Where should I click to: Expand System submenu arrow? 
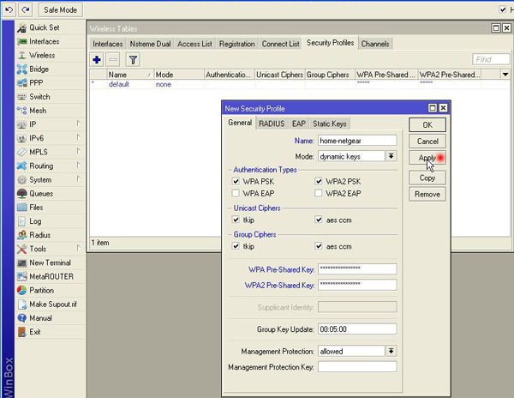78,178
